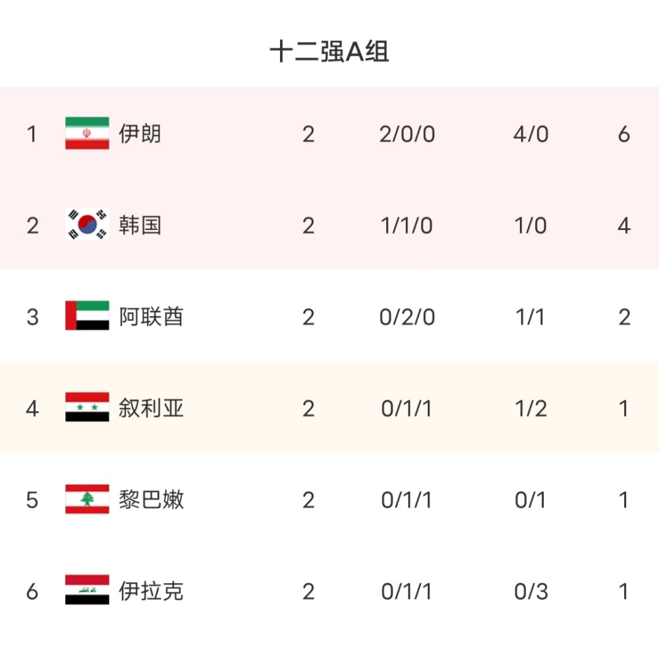659x649 pixels.
Task: Click Iran's 4/0 goals figure
Action: (530, 134)
